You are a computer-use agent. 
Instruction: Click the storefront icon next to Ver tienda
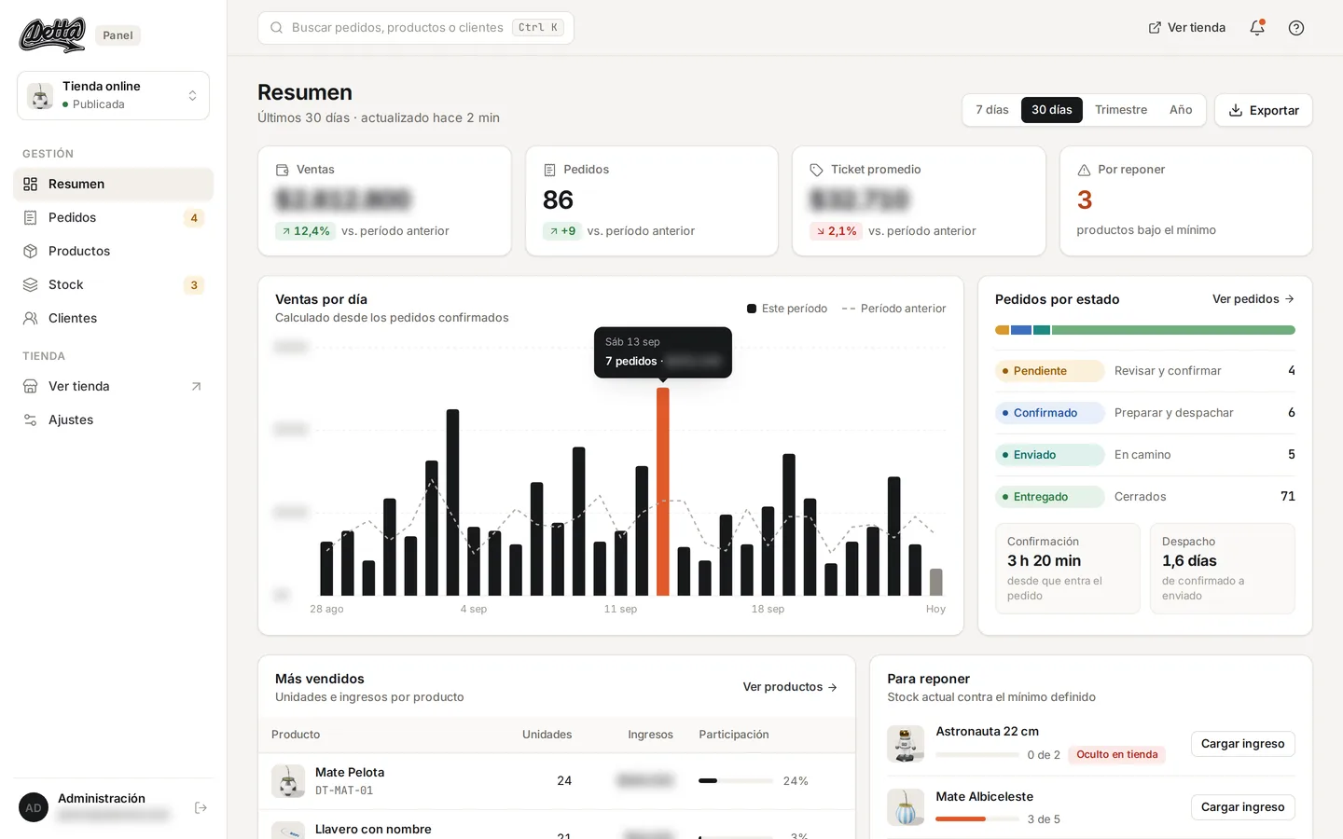(31, 387)
